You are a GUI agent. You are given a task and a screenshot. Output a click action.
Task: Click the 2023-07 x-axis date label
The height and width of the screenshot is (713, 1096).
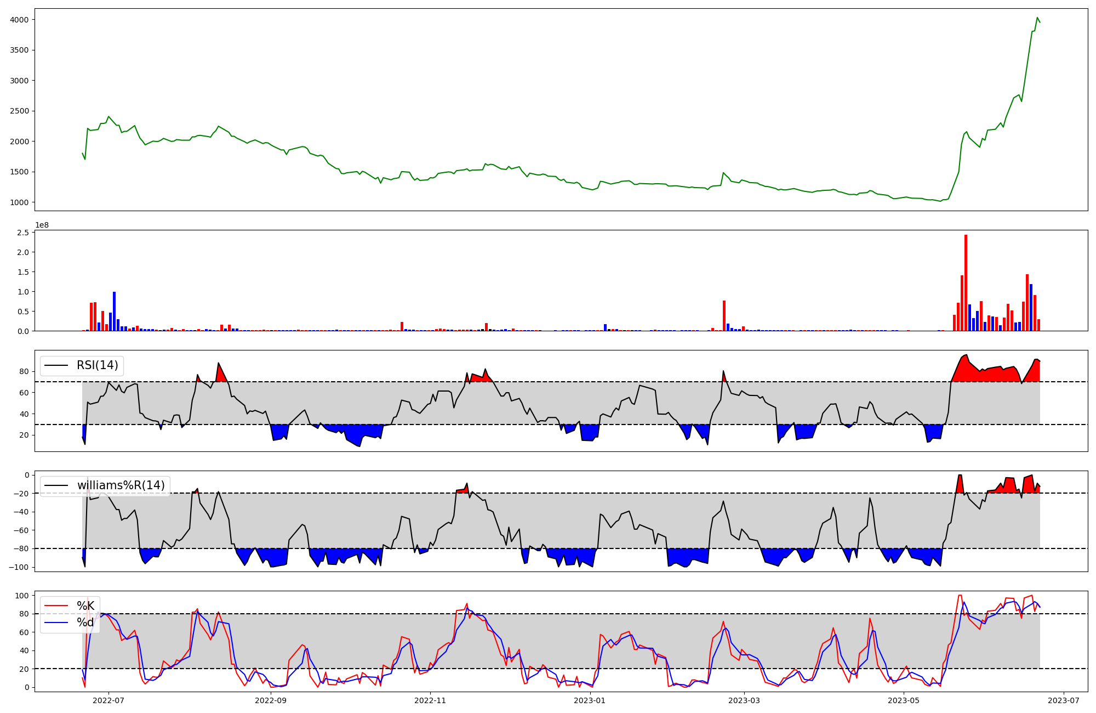[x=1064, y=700]
